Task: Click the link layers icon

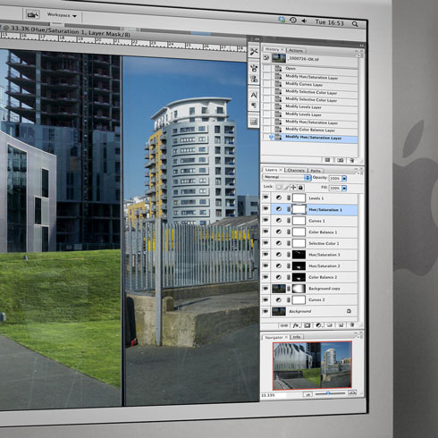Action: [284, 325]
